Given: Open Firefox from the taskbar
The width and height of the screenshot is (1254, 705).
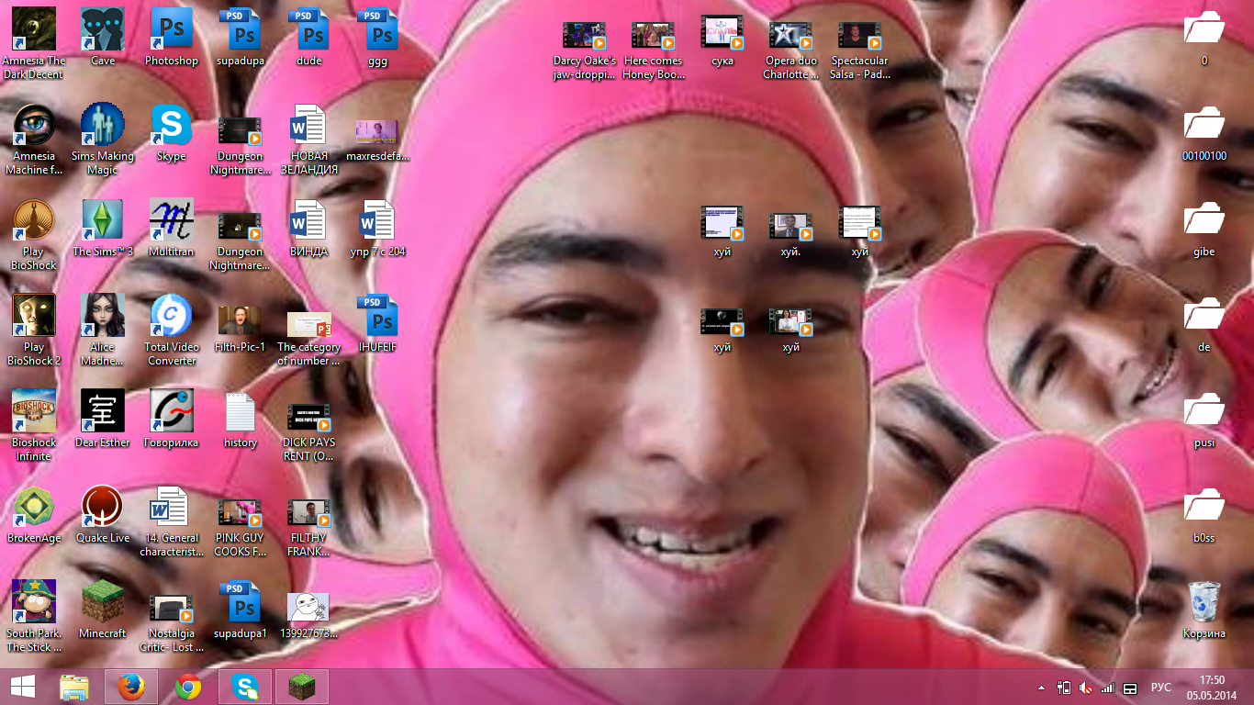Looking at the screenshot, I should tap(131, 687).
